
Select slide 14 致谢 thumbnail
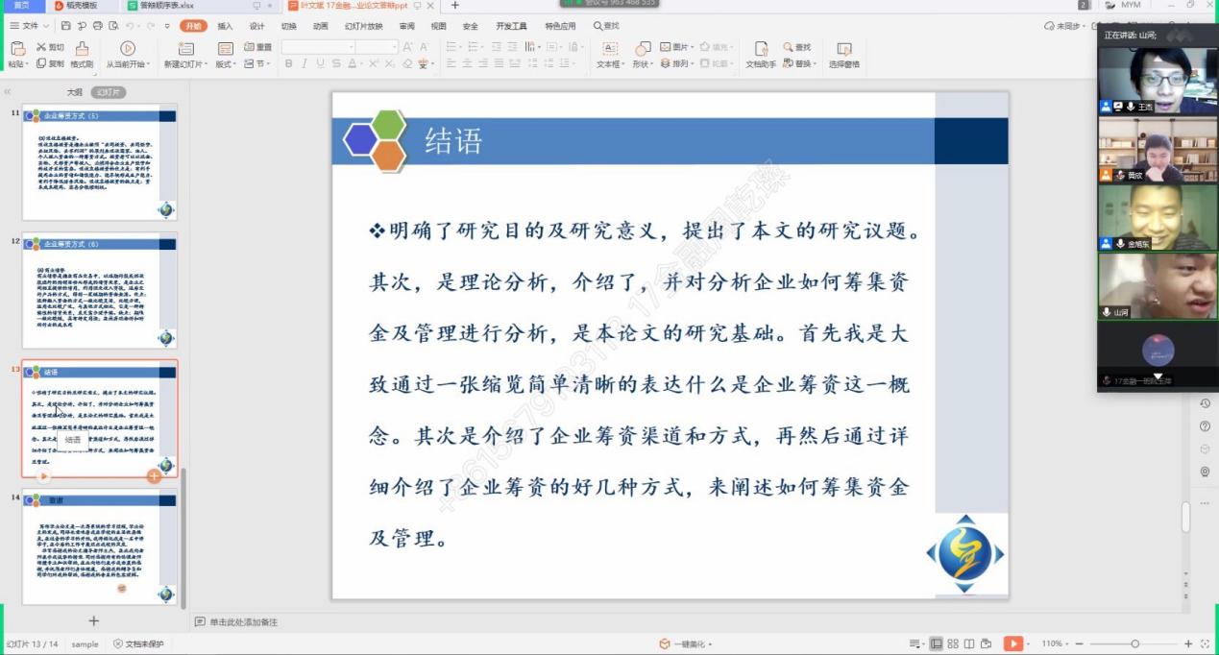point(100,548)
